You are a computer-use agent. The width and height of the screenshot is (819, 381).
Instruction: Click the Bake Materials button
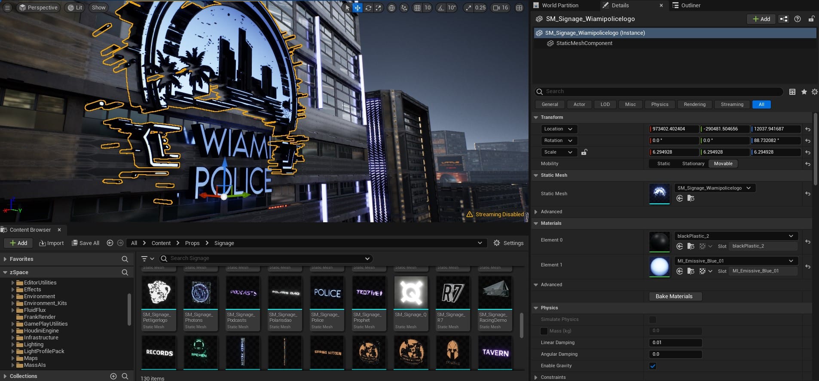[x=674, y=296]
